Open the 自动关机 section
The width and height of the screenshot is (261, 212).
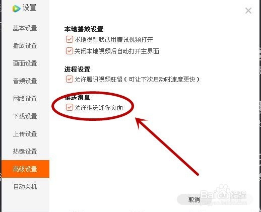click(x=25, y=187)
